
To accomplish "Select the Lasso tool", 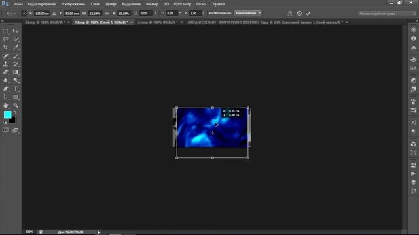I will [x=6, y=39].
